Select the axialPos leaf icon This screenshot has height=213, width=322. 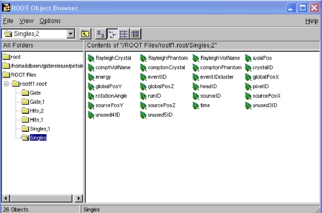[x=248, y=58]
